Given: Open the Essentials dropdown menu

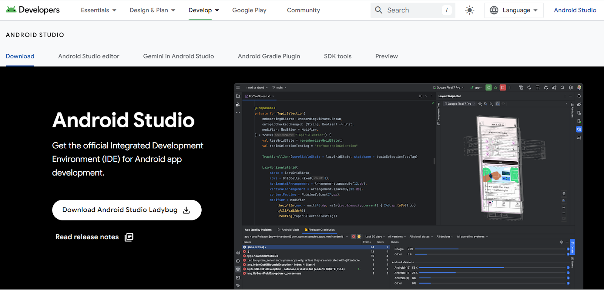Looking at the screenshot, I should (99, 10).
